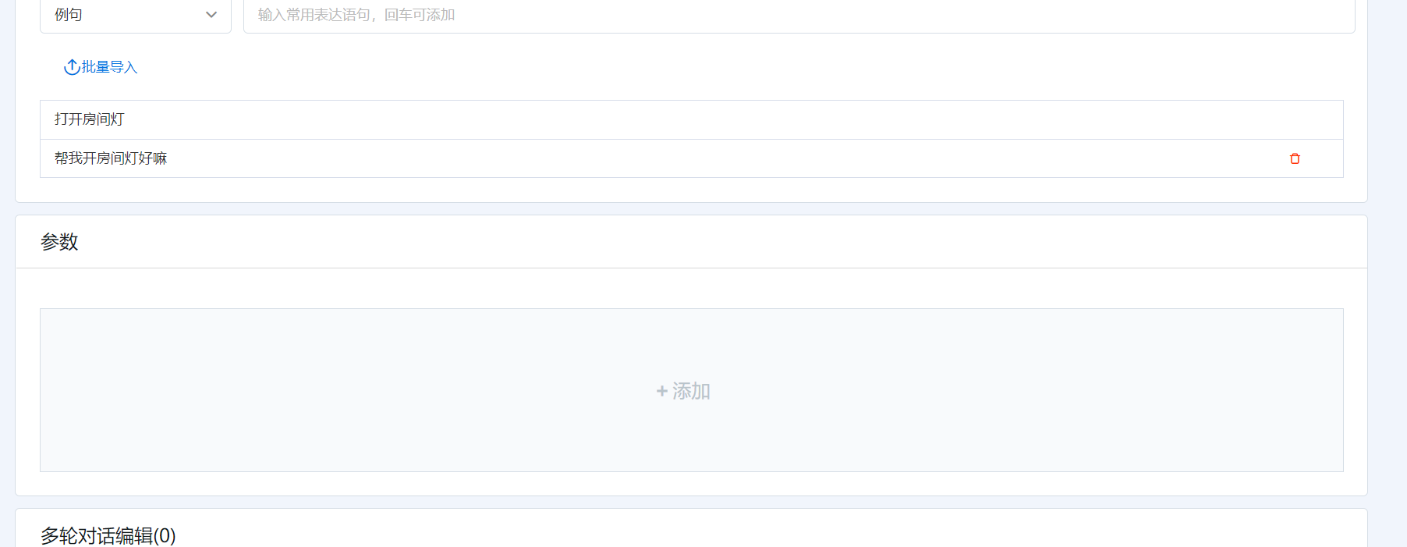
Task: Click the 参数 panel header bar
Action: coord(692,242)
